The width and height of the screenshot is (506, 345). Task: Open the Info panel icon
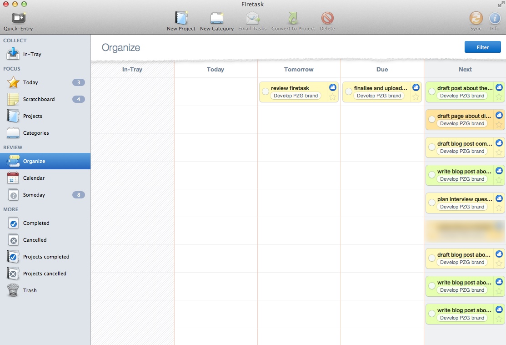(x=495, y=18)
